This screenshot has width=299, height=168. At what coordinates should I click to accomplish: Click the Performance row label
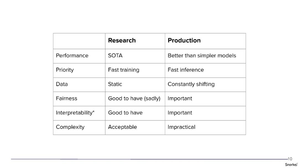click(72, 56)
